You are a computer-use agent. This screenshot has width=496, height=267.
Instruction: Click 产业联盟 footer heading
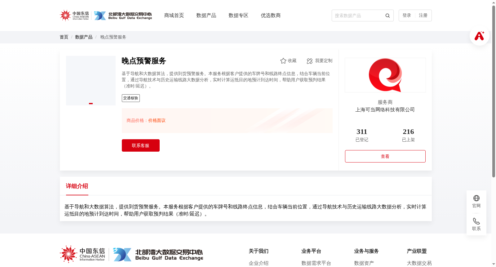pyautogui.click(x=417, y=251)
